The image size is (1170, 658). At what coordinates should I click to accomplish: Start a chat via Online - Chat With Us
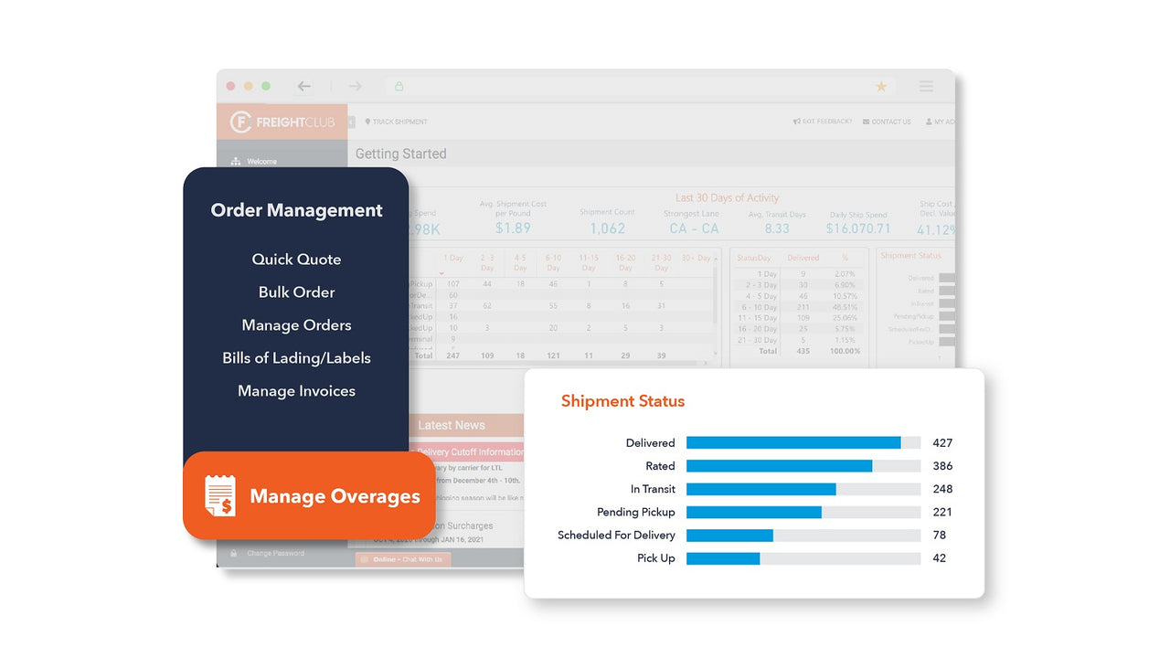(x=402, y=559)
